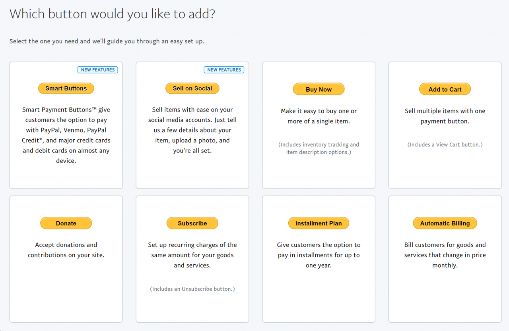The width and height of the screenshot is (509, 331).
Task: Click the View Cart button note text
Action: tap(445, 144)
